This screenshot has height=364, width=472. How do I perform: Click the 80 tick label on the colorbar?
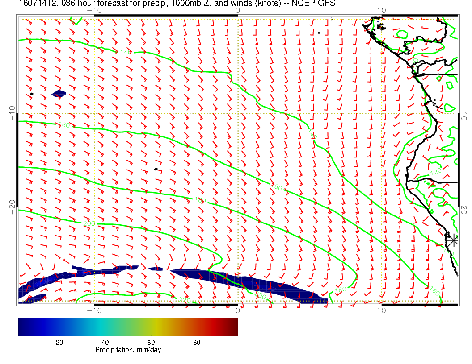click(x=196, y=343)
